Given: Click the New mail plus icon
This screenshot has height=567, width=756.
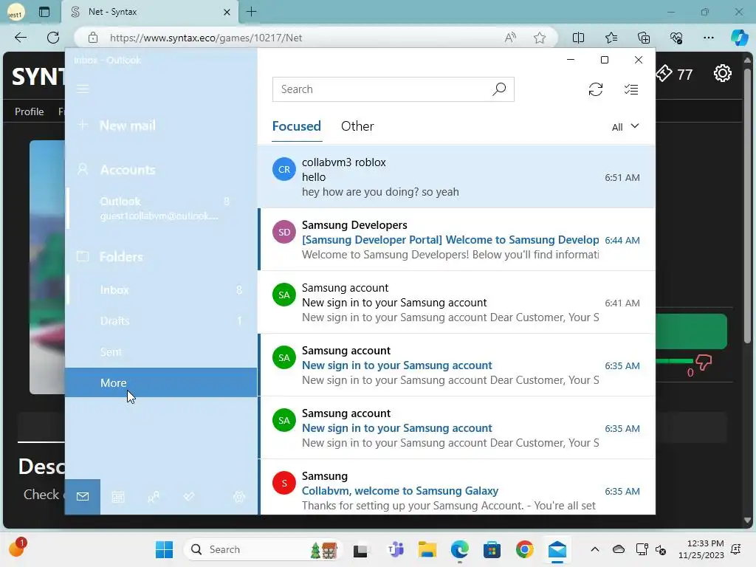Looking at the screenshot, I should pos(83,125).
